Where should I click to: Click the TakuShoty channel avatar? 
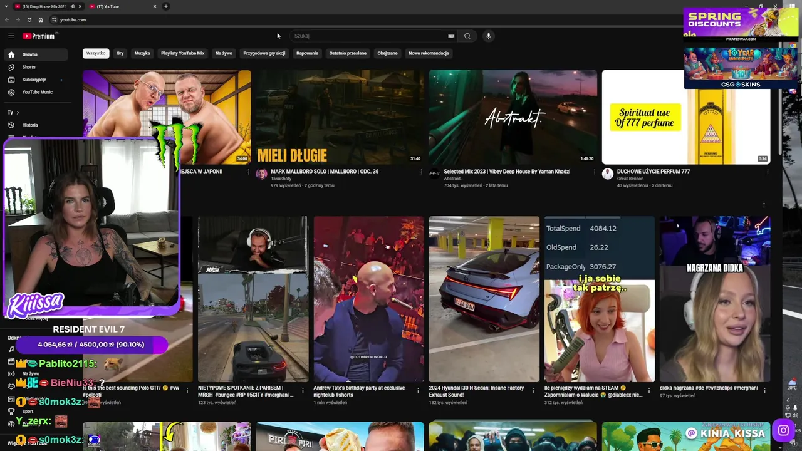pyautogui.click(x=261, y=174)
